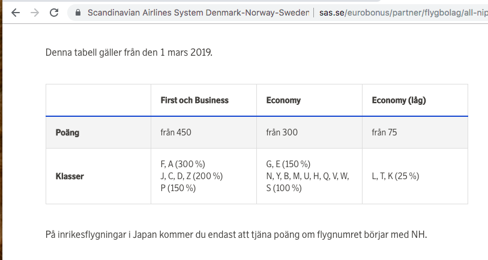Viewport: 488px width, 260px height.
Task: Click the 'från 75' points cell
Action: pyautogui.click(x=384, y=132)
